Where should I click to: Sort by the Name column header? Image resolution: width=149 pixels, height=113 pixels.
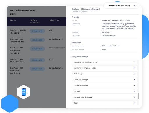[13, 20]
